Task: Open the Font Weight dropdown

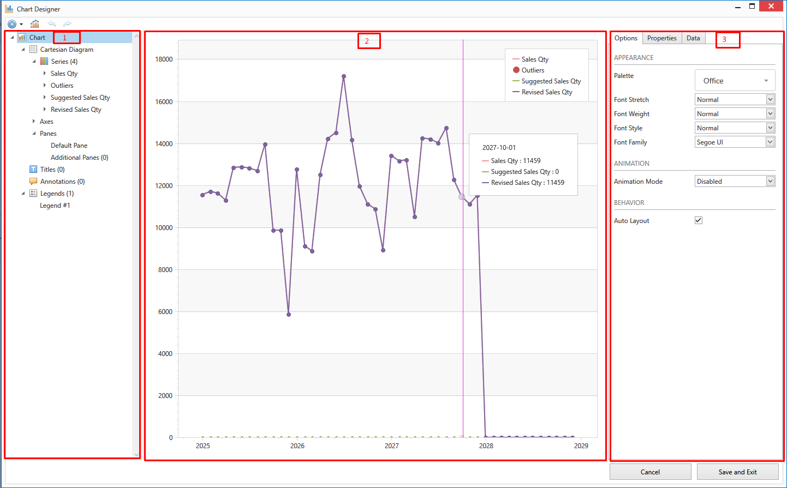Action: 735,113
